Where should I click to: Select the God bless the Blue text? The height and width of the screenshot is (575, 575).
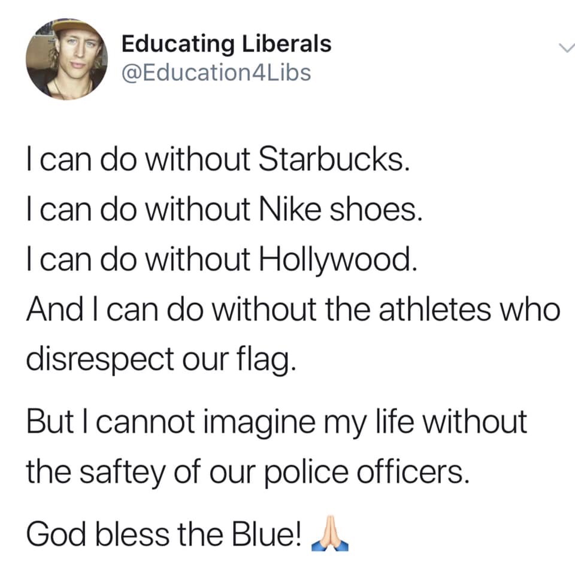(x=165, y=534)
